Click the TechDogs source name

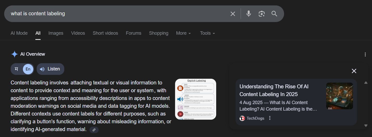pos(255,118)
